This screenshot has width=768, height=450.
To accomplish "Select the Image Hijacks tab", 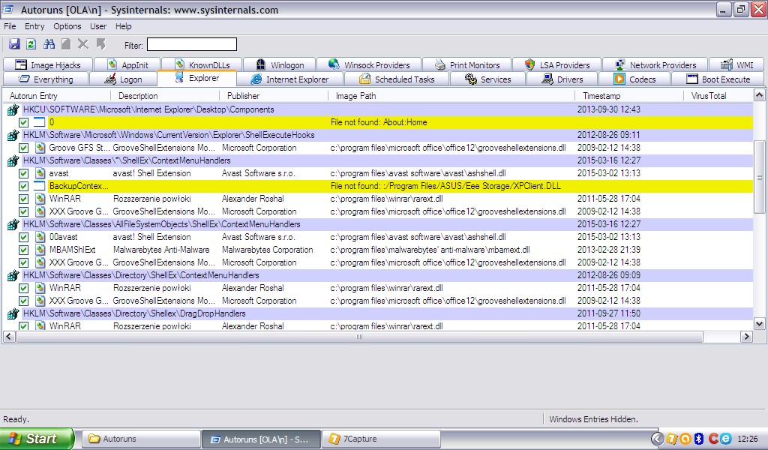I will [x=48, y=64].
